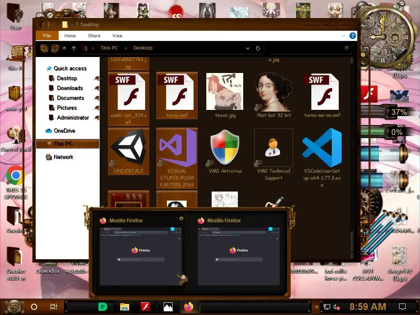Open the User folder desktop icon

15,16
